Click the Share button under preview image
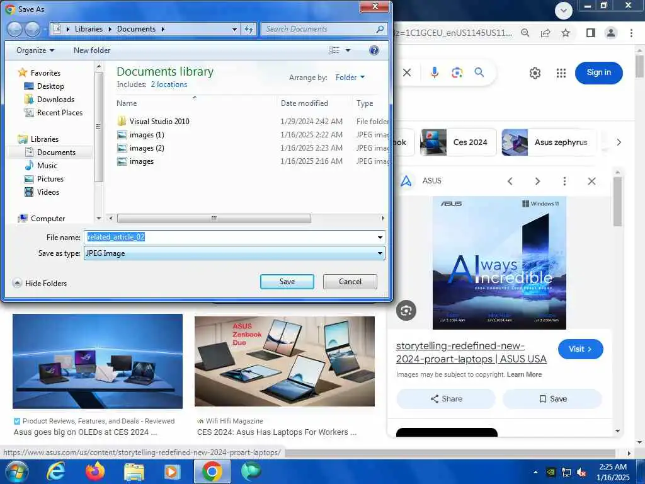This screenshot has height=484, width=645. (x=446, y=399)
